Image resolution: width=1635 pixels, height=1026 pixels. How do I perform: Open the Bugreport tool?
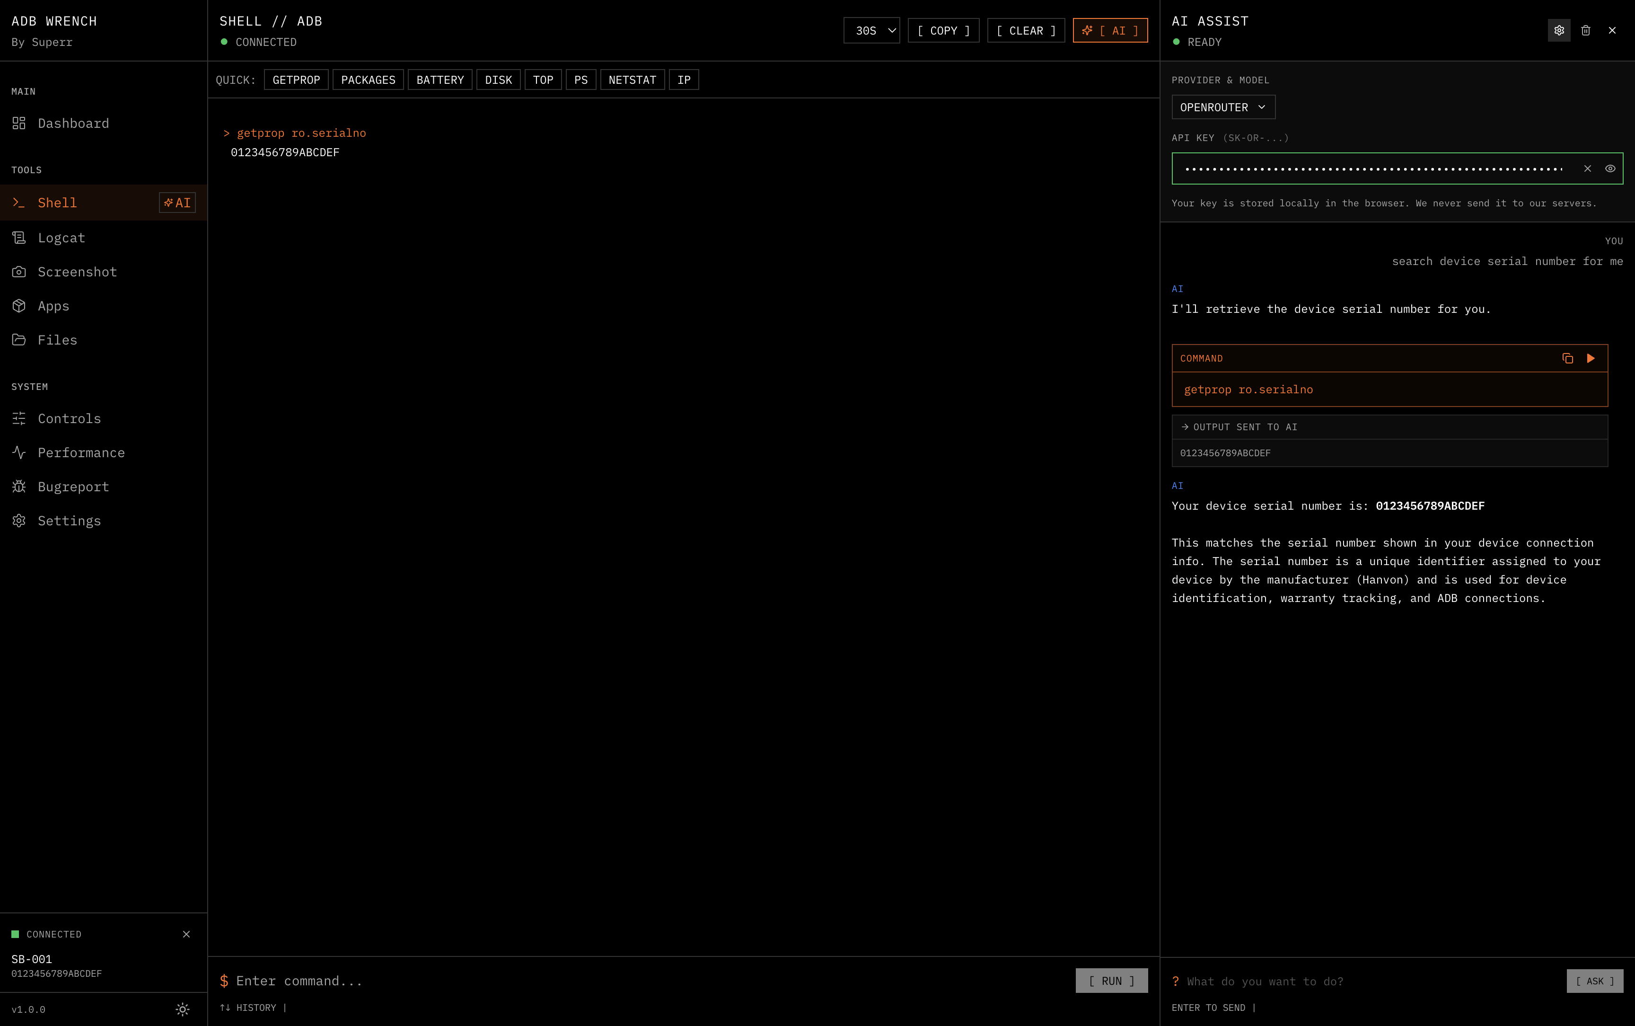coord(72,486)
